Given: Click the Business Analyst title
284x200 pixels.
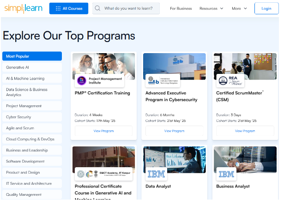Looking at the screenshot, I should (233, 187).
